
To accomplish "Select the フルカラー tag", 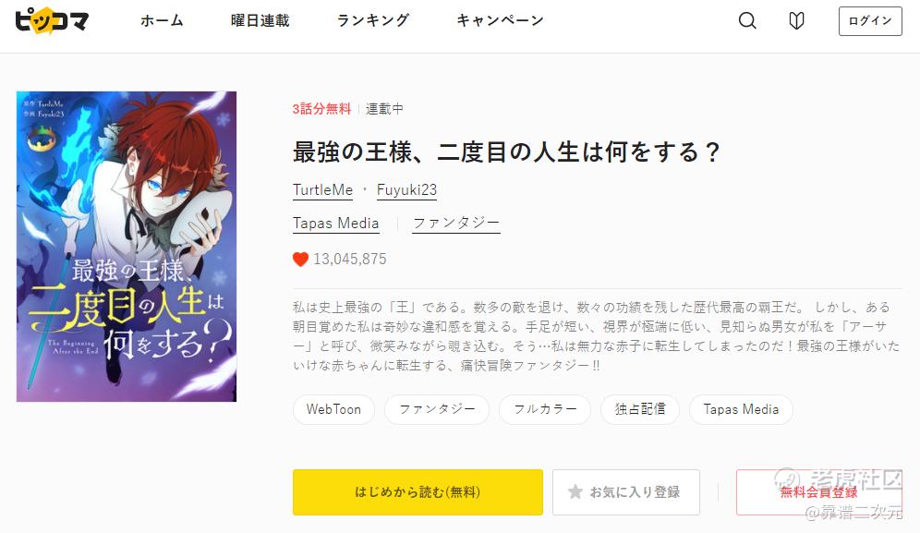I will [545, 409].
